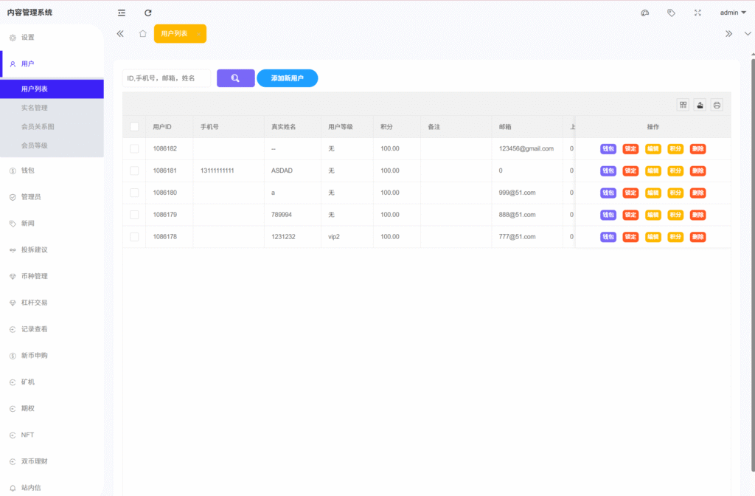Open the theme palette icon

(x=645, y=13)
